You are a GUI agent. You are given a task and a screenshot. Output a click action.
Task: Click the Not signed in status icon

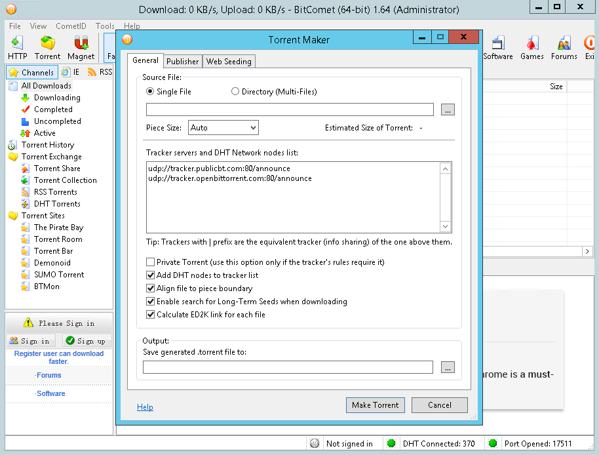tap(315, 443)
